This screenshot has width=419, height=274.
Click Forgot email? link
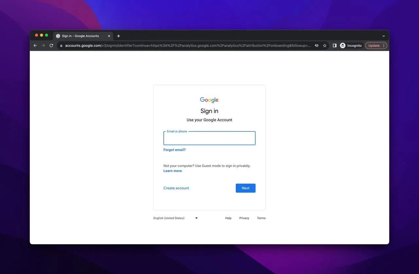(174, 150)
